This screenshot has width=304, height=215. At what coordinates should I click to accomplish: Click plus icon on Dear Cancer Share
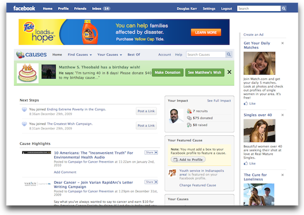[156, 182]
